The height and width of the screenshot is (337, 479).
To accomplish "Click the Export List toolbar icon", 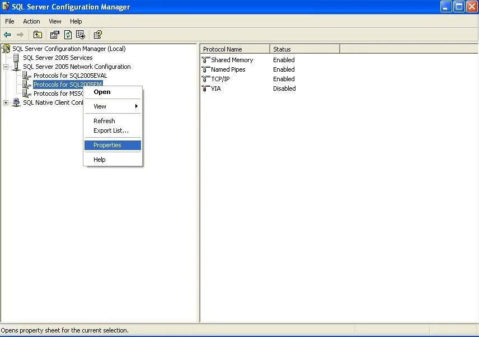I will (81, 35).
